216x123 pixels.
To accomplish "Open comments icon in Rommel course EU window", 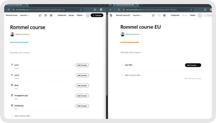I will (x=153, y=15).
